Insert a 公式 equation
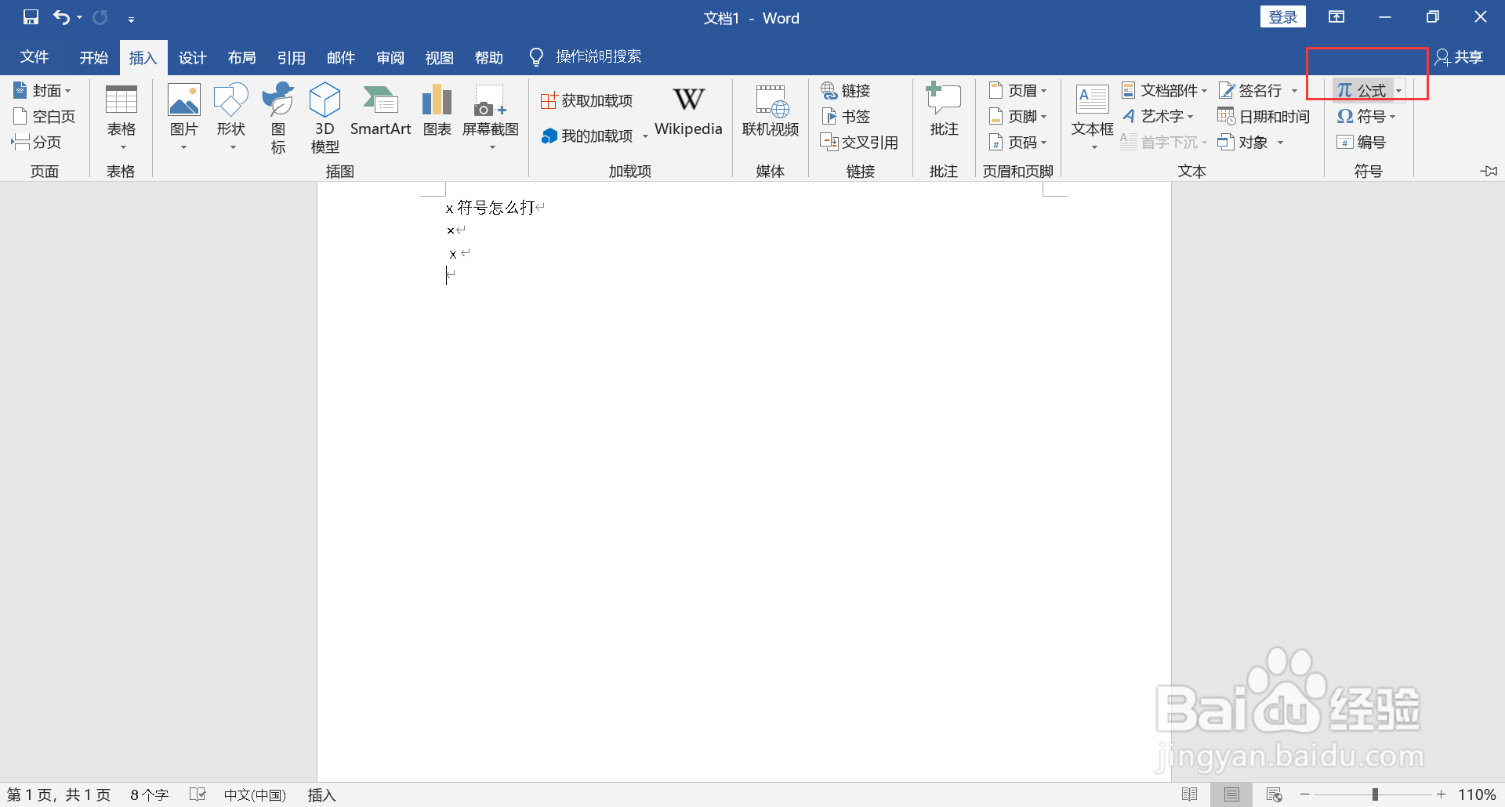 click(1362, 91)
